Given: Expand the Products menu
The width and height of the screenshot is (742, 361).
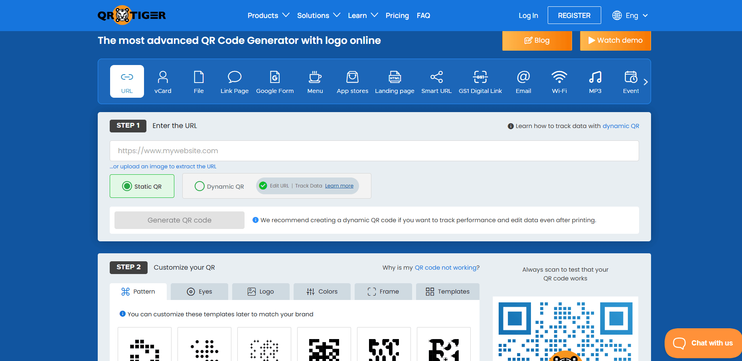Looking at the screenshot, I should [x=268, y=16].
